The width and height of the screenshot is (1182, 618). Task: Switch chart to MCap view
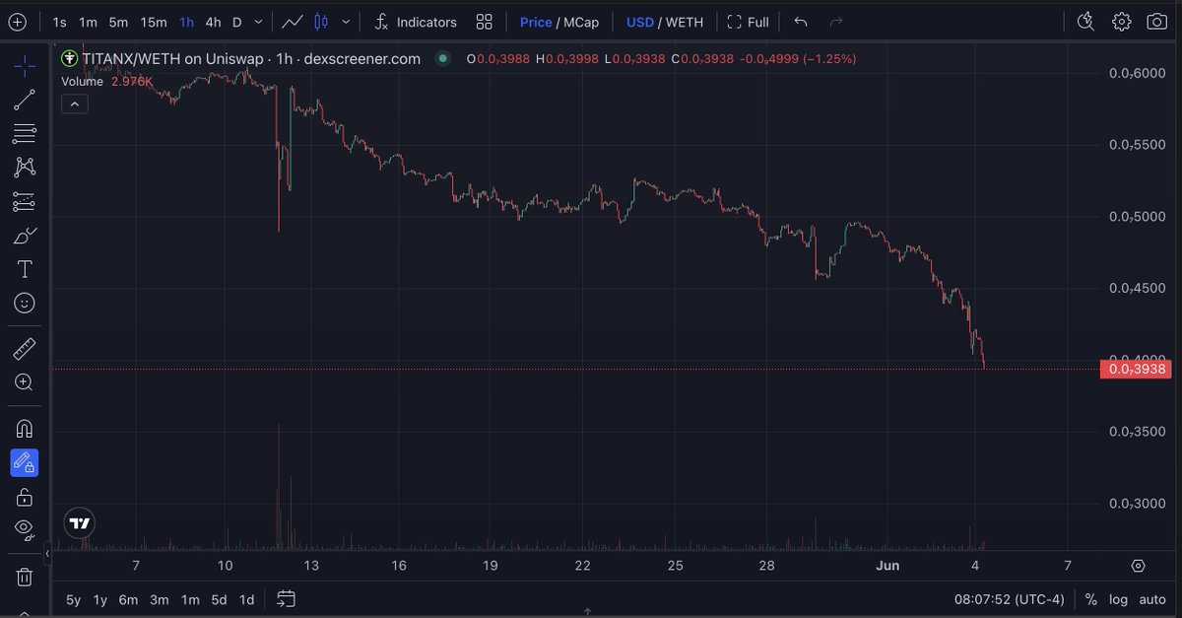tap(580, 22)
